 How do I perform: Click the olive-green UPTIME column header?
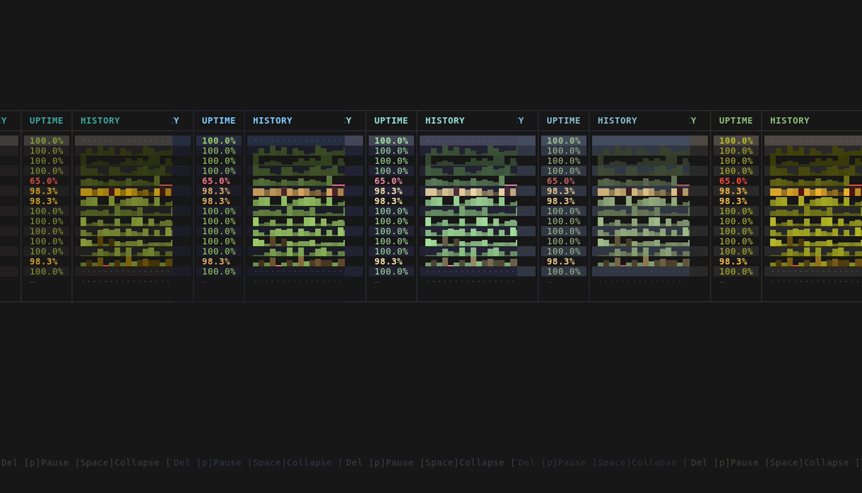[736, 121]
